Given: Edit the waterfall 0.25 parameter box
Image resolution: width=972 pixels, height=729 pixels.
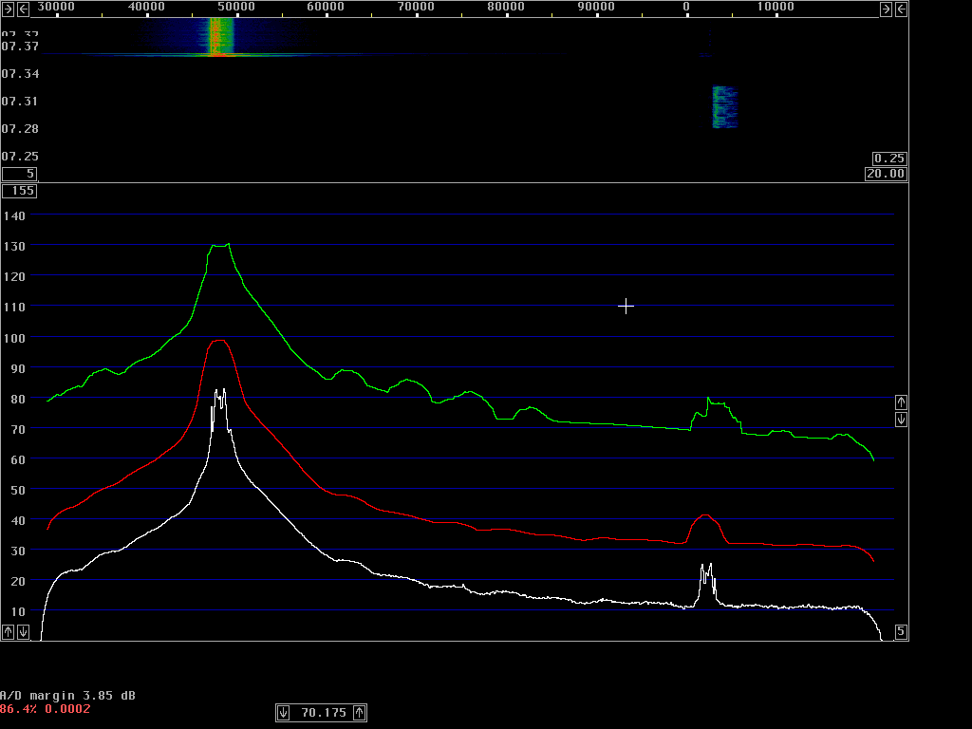Looking at the screenshot, I should pyautogui.click(x=889, y=159).
